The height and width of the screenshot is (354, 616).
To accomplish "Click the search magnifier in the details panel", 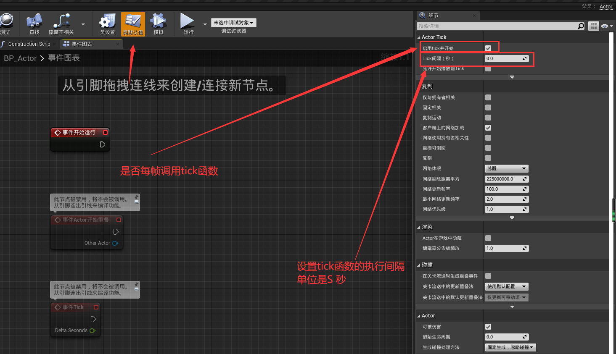I will click(581, 26).
